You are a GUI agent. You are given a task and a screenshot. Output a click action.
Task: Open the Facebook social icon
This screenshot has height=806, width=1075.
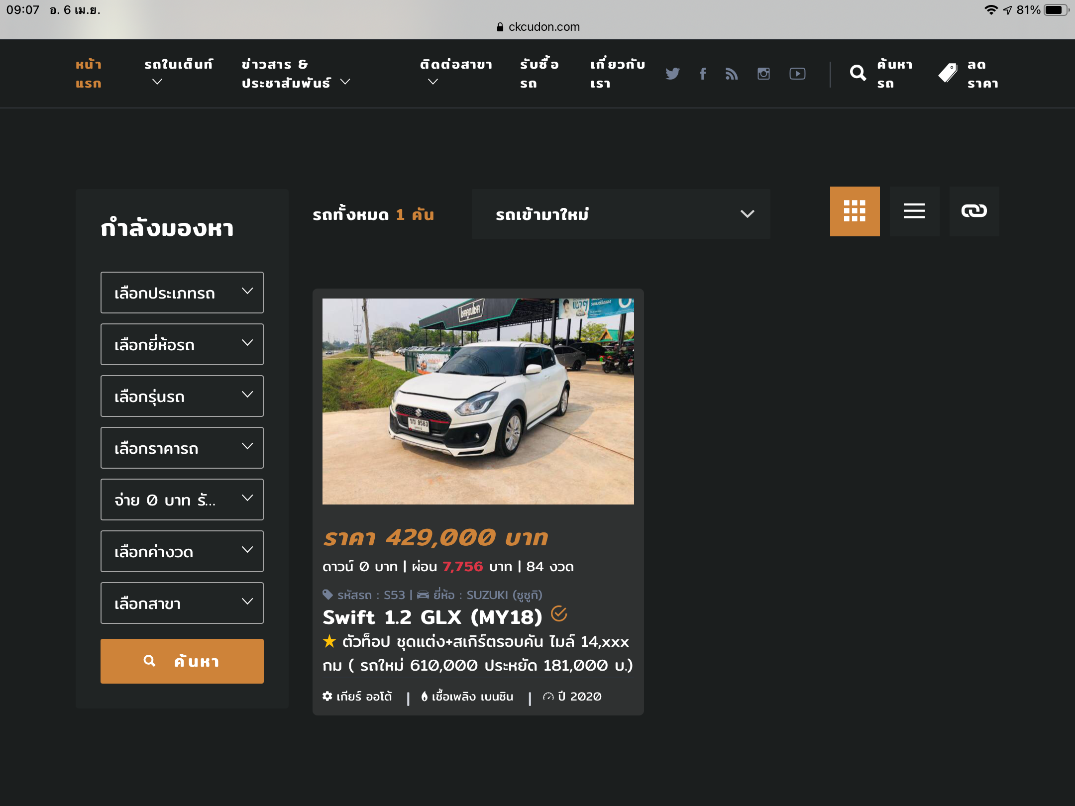(x=703, y=74)
